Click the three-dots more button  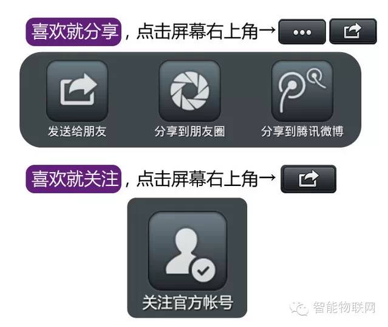pyautogui.click(x=302, y=32)
